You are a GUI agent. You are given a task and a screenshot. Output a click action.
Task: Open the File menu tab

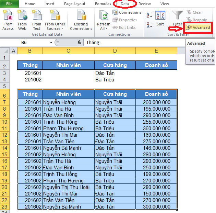coord(9,4)
